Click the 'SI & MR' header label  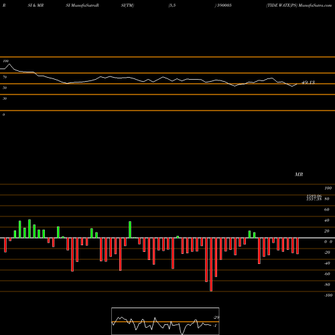pyautogui.click(x=36, y=5)
